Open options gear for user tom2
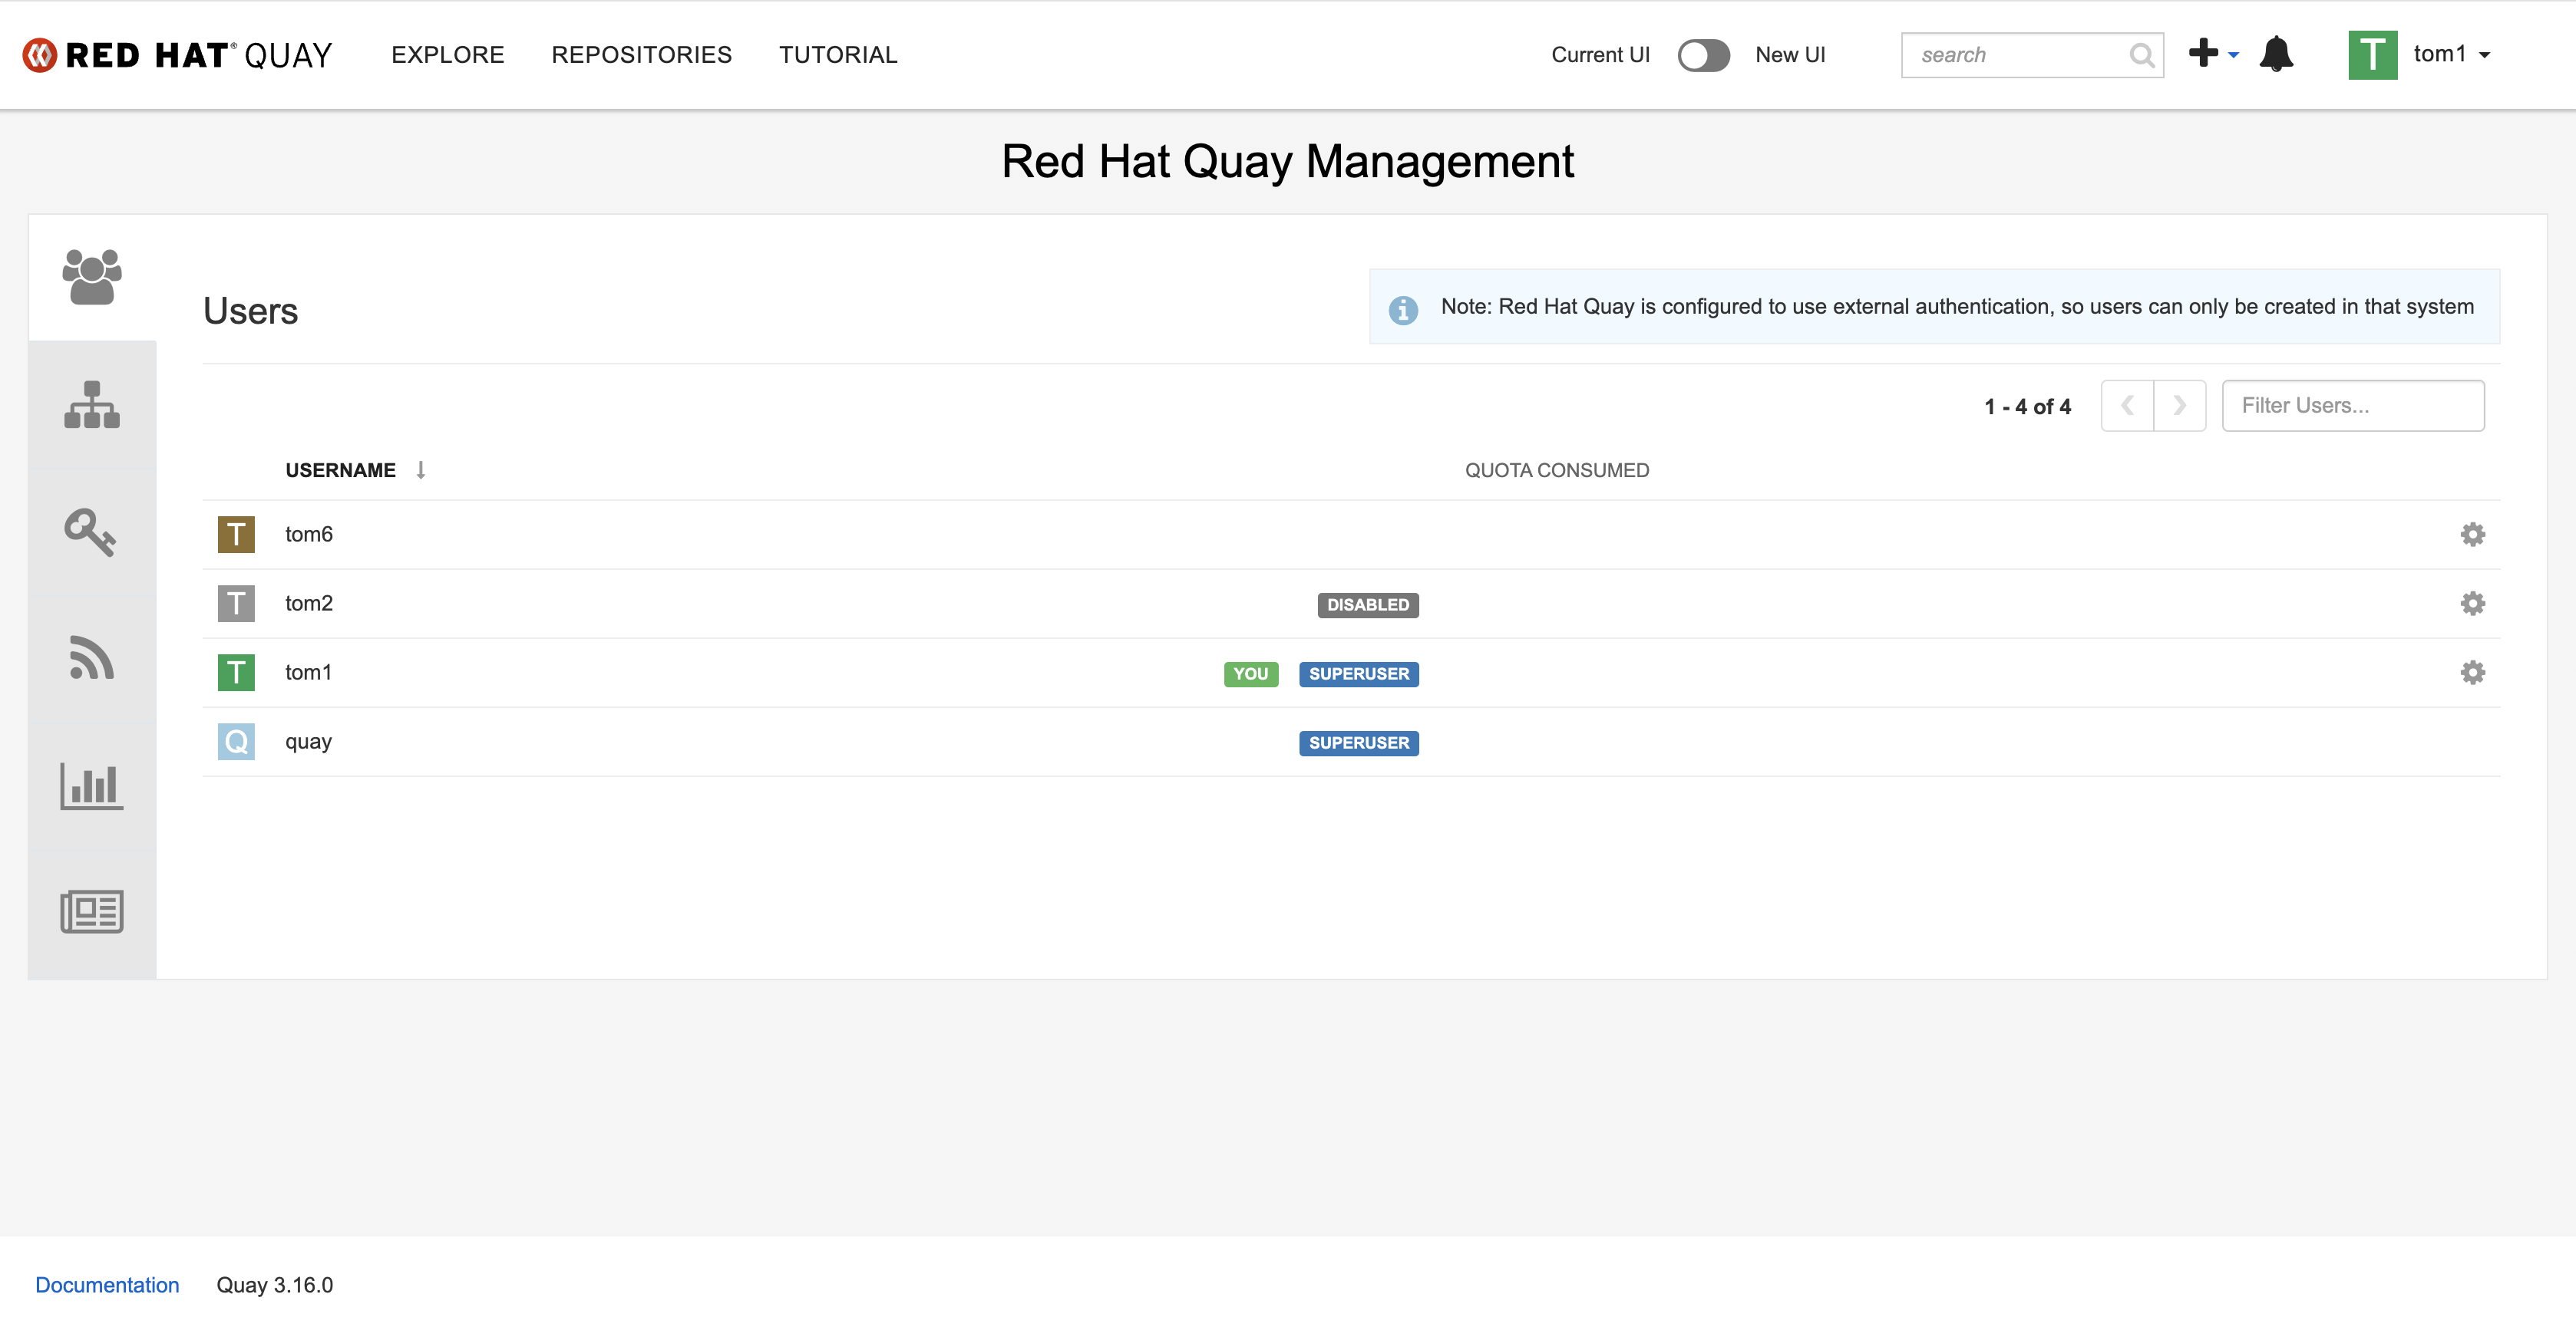 [2472, 604]
